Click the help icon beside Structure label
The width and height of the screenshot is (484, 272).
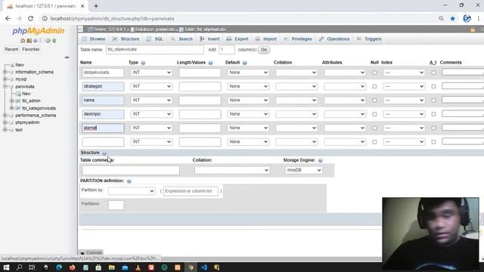104,153
